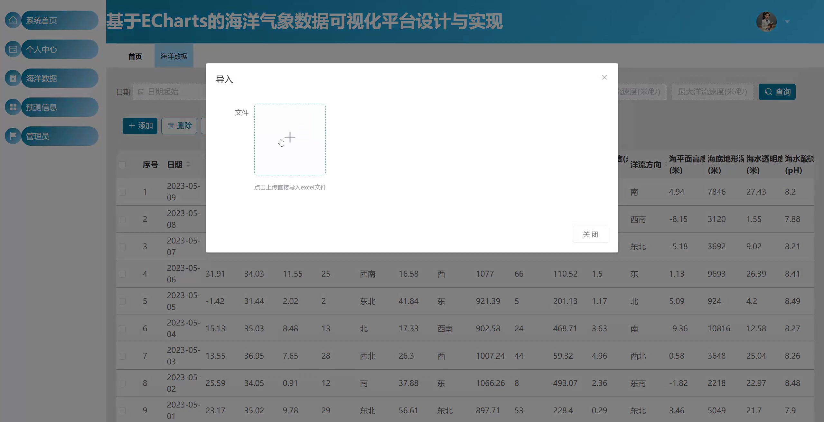Check the row 9 checkbox
Viewport: 824px width, 422px height.
(x=122, y=411)
